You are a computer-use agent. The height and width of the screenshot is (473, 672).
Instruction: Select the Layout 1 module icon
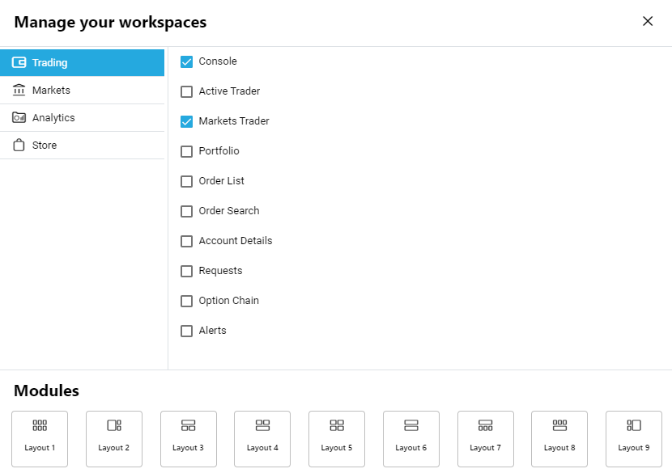[40, 438]
